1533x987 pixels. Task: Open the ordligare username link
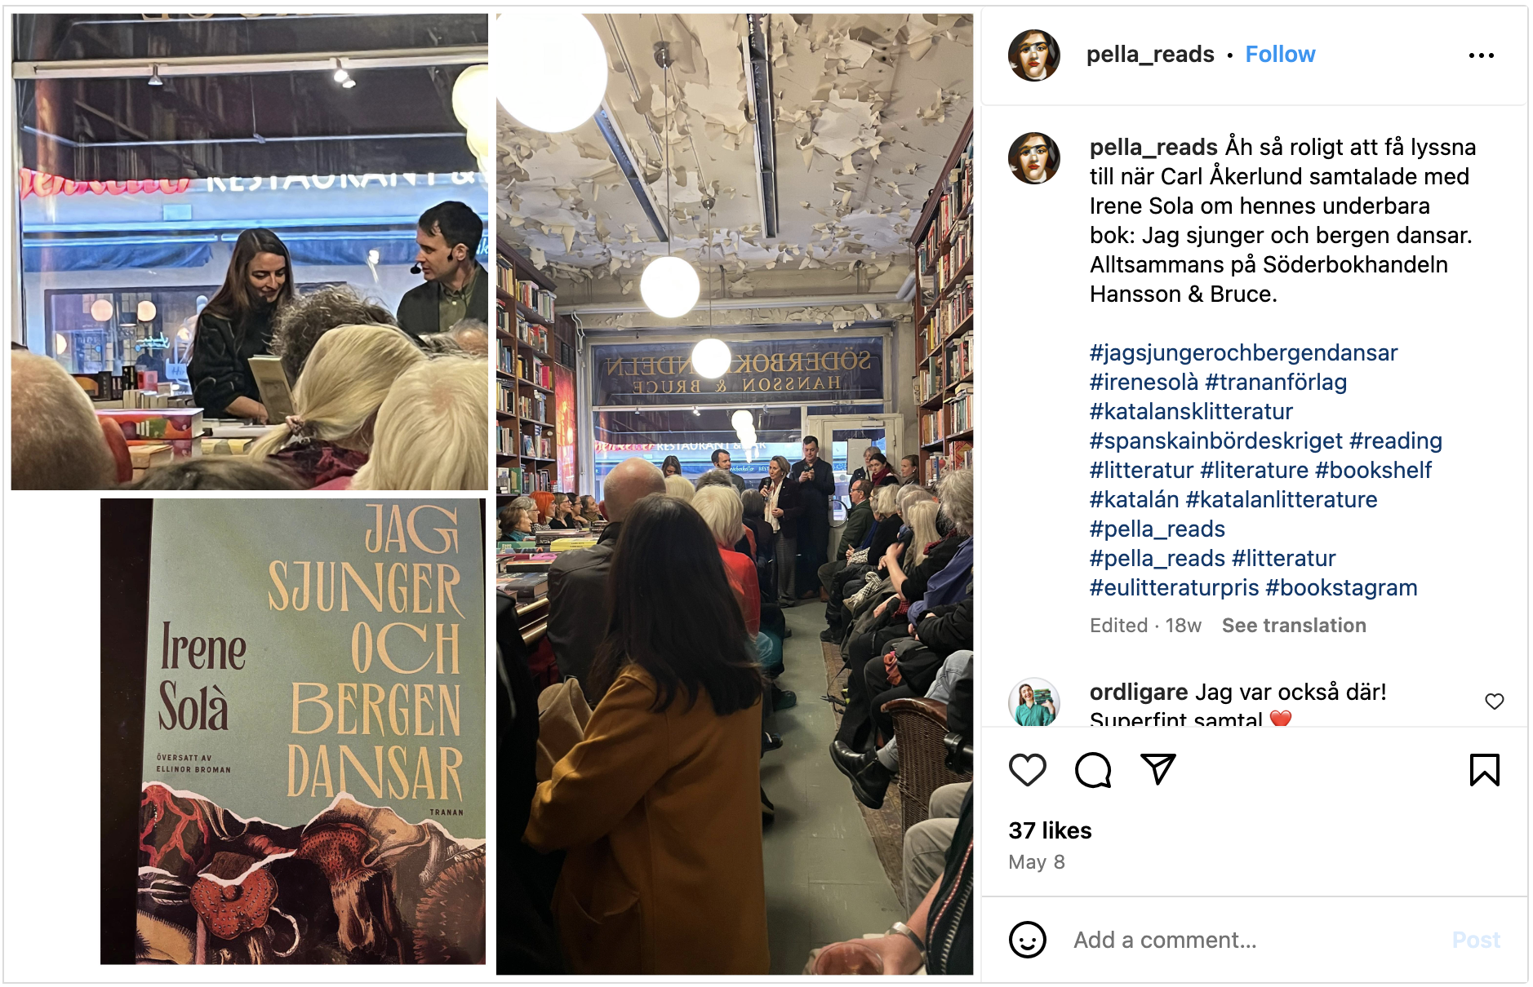click(1139, 693)
